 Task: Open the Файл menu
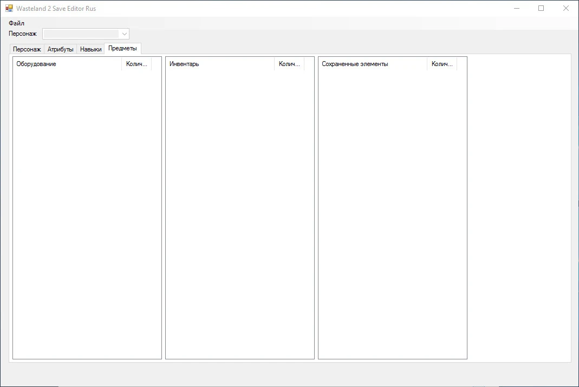17,23
